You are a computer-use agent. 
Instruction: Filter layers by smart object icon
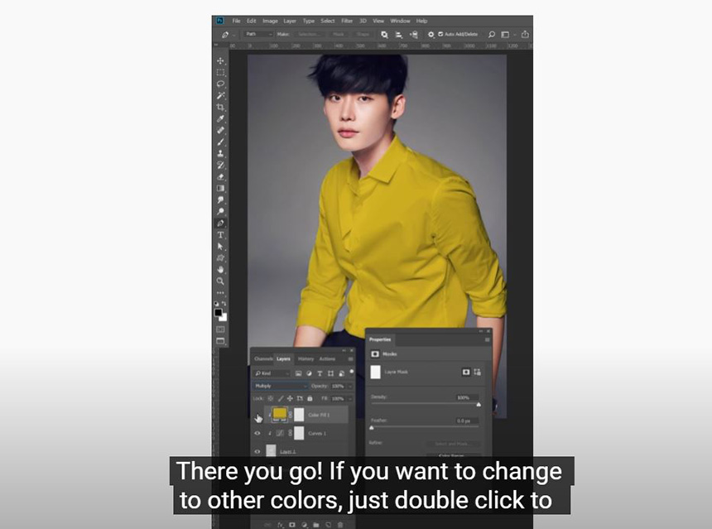point(341,373)
